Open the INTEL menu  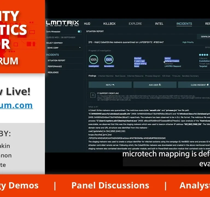coord(159,24)
